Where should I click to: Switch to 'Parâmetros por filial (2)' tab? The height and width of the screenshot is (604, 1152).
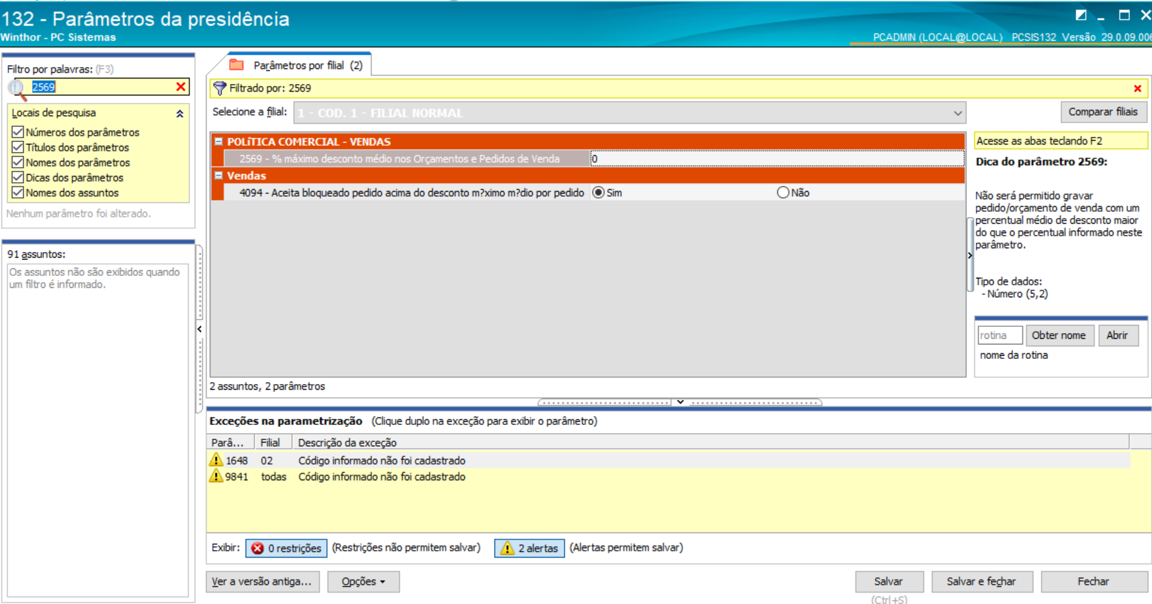coord(297,65)
